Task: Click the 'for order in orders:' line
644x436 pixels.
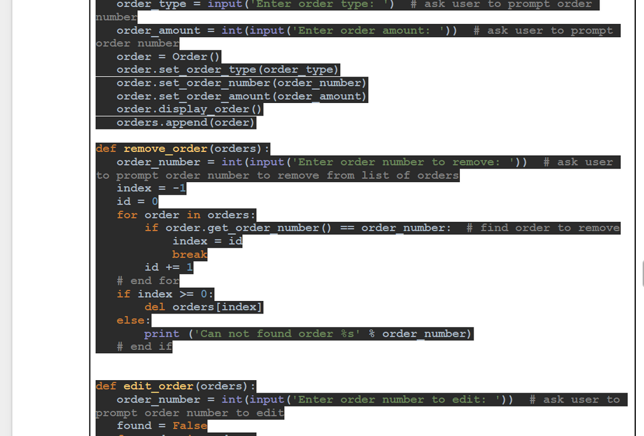Action: (x=186, y=215)
